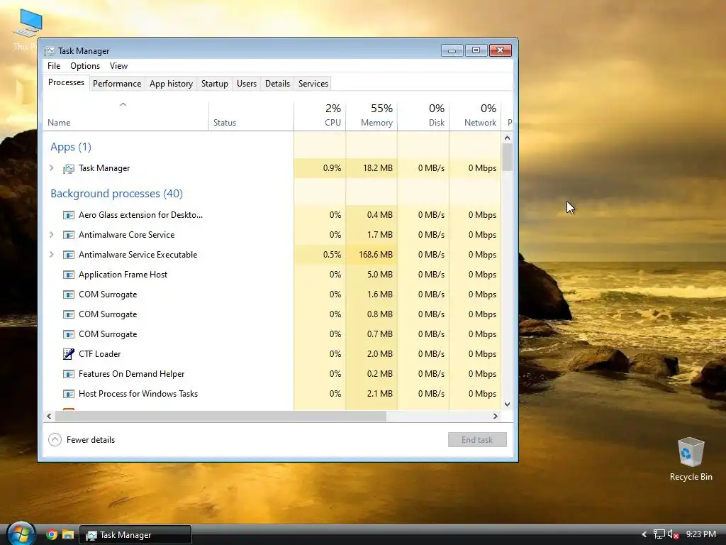
Task: Click the horizontal scrollbar thumb
Action: (220, 416)
